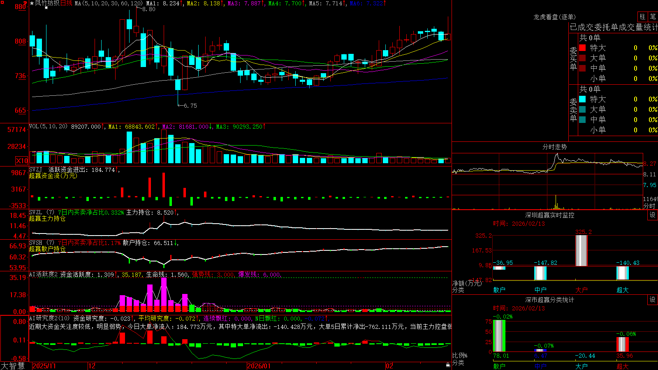Click the 委买单 section label
The height and width of the screenshot is (370, 658).
point(573,58)
